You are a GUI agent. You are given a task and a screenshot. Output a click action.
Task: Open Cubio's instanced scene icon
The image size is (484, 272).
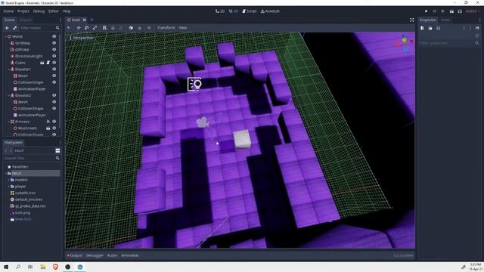pos(42,63)
